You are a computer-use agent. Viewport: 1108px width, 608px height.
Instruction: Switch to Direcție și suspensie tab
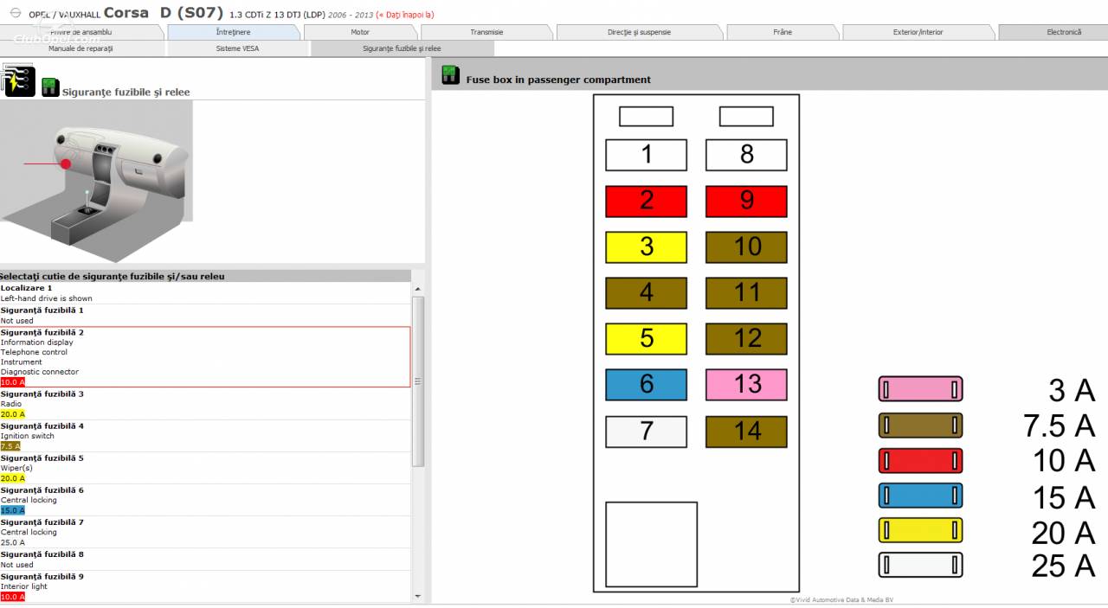639,32
